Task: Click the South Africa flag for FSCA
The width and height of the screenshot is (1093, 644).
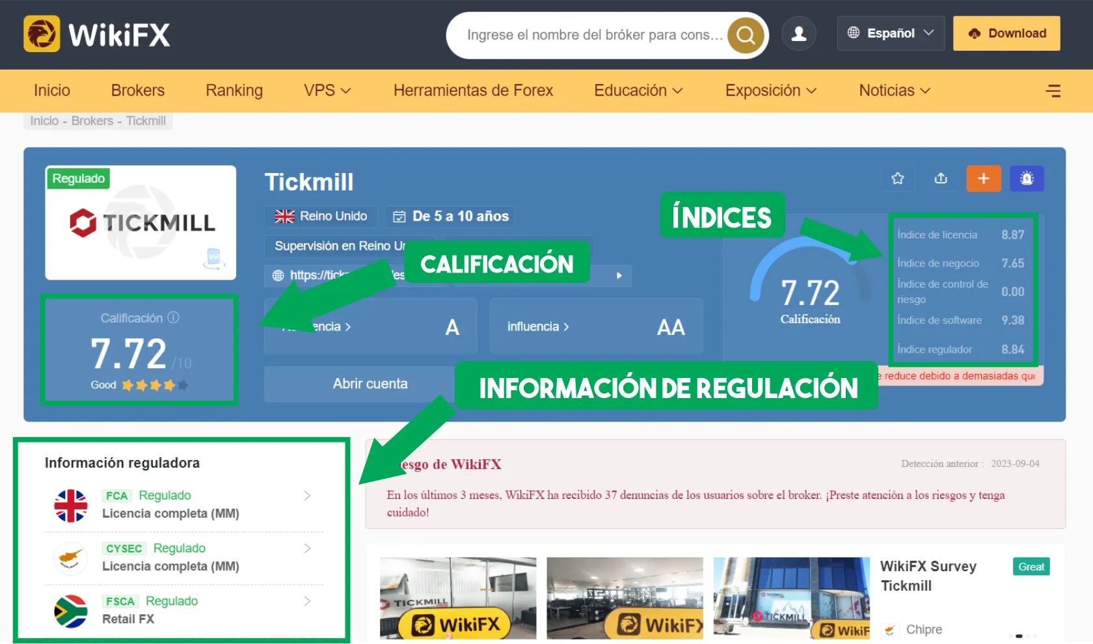Action: (x=70, y=611)
